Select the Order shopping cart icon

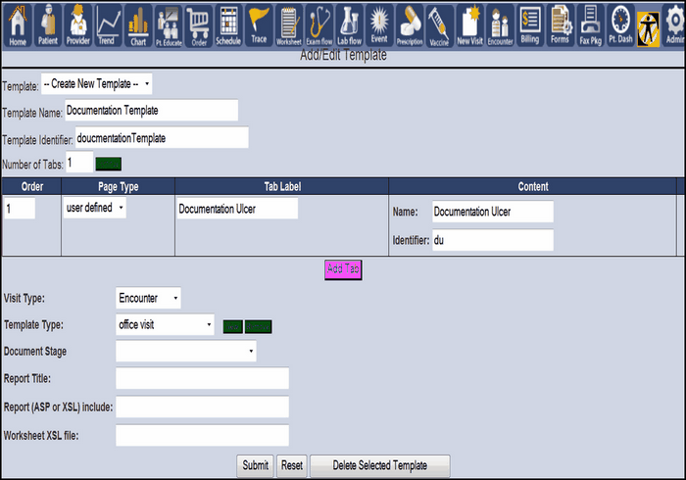[x=198, y=24]
